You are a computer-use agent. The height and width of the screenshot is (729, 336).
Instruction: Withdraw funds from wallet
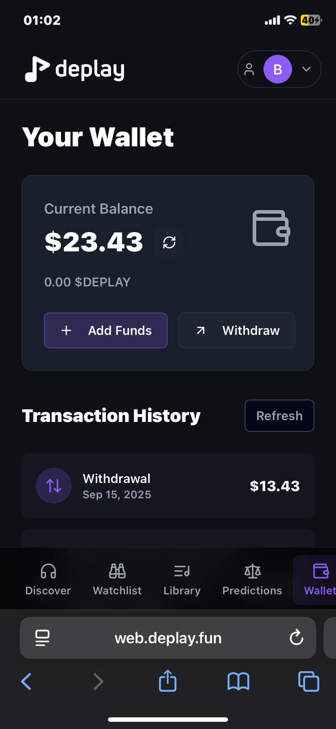[x=237, y=330]
